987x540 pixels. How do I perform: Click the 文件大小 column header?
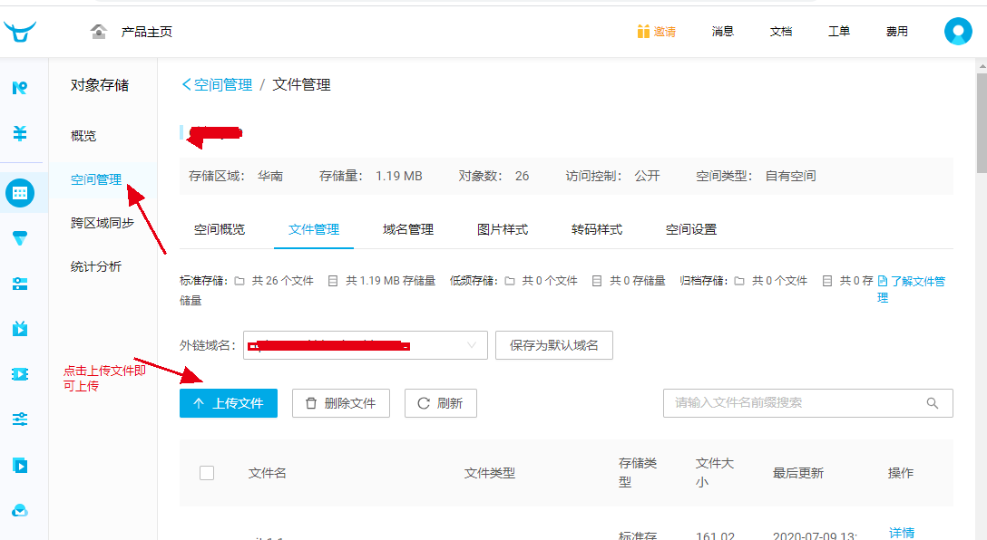click(715, 473)
